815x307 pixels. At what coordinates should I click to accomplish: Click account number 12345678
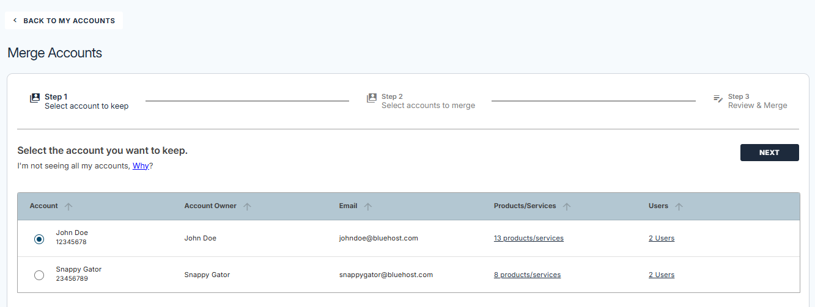(72, 242)
